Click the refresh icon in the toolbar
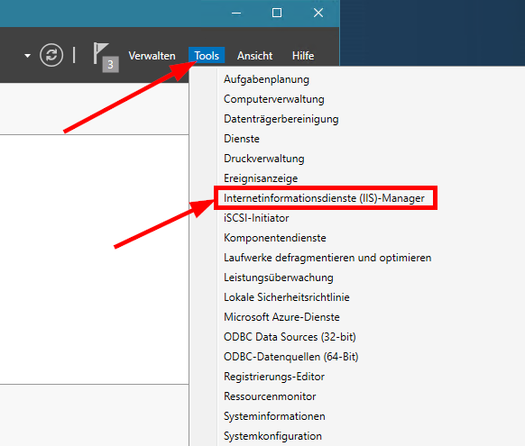525x446 pixels. 51,55
